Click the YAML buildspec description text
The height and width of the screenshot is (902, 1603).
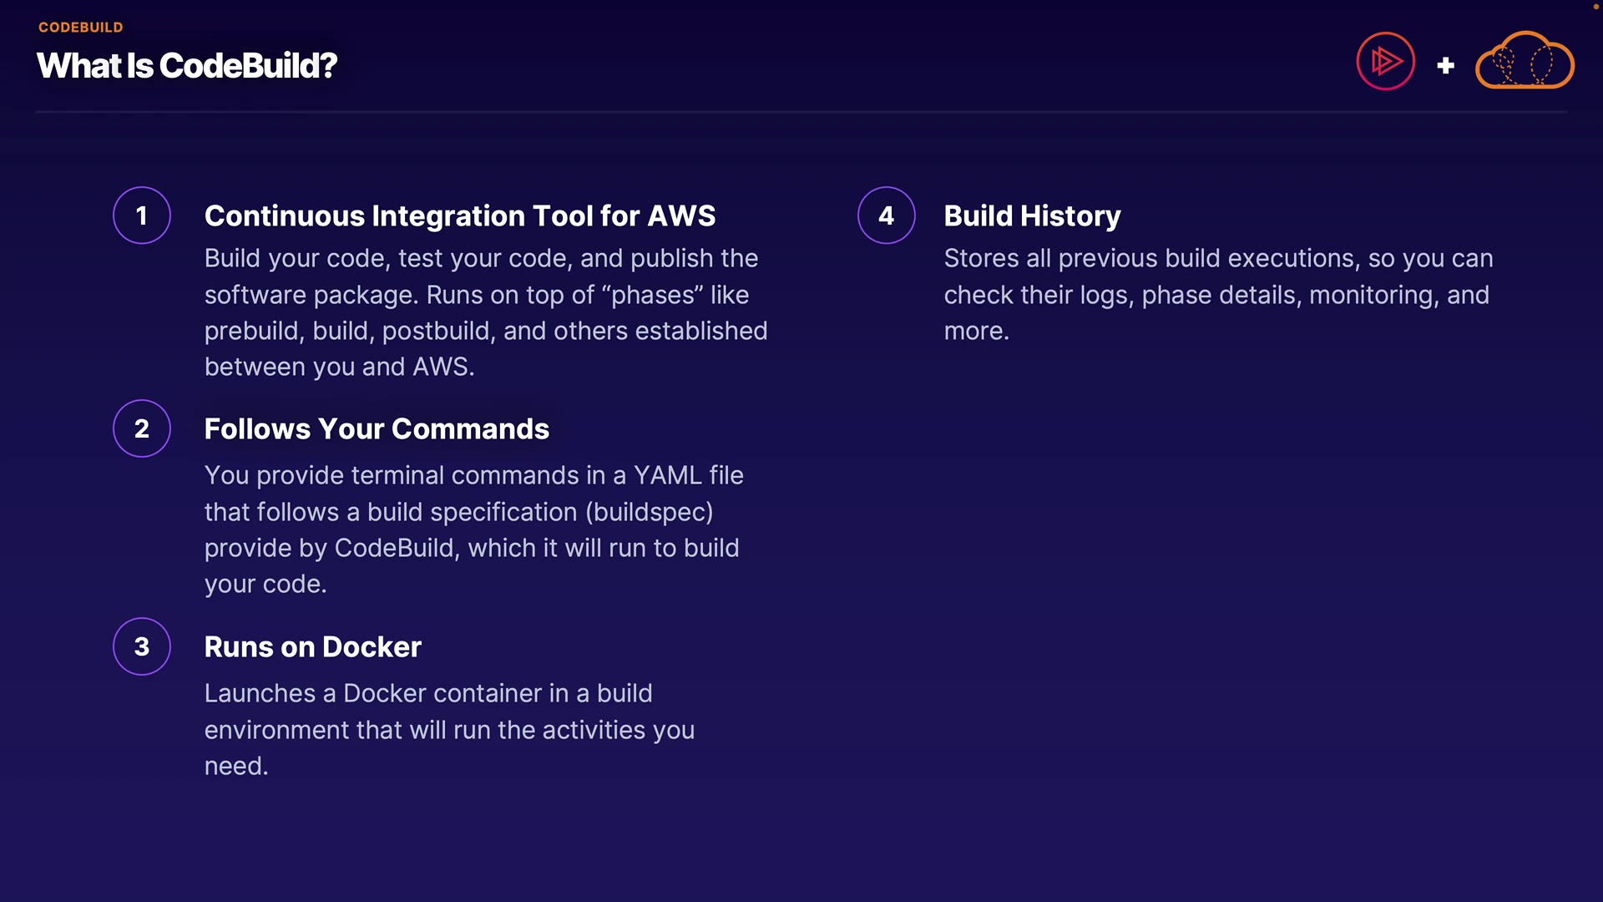pyautogui.click(x=473, y=530)
